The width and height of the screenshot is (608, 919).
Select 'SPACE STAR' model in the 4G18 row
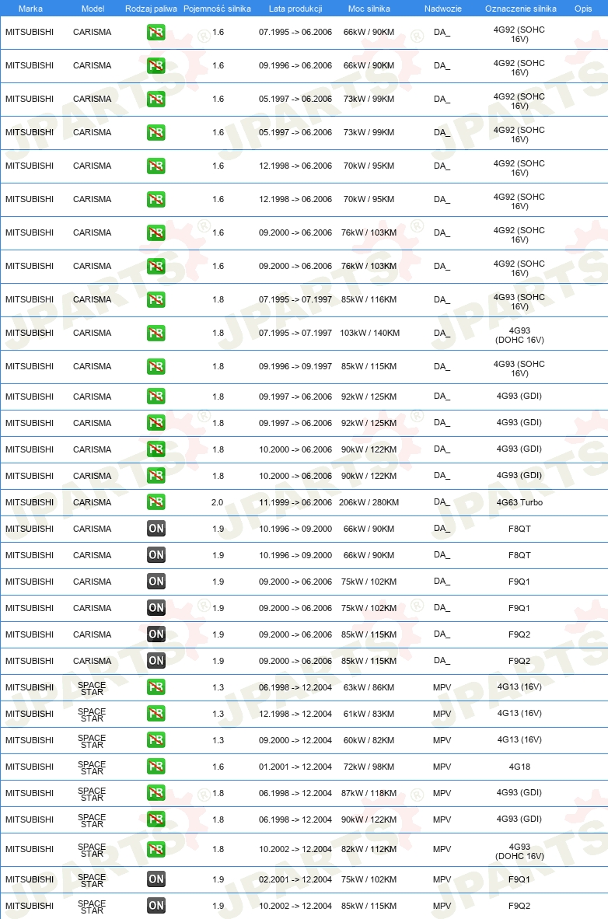(92, 768)
